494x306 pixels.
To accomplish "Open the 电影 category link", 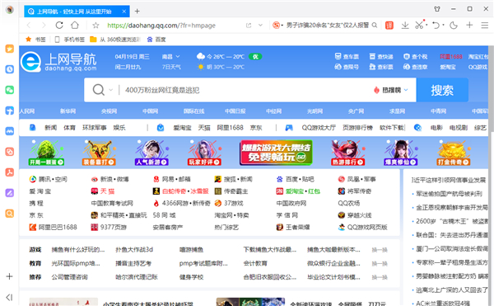I will (x=436, y=128).
